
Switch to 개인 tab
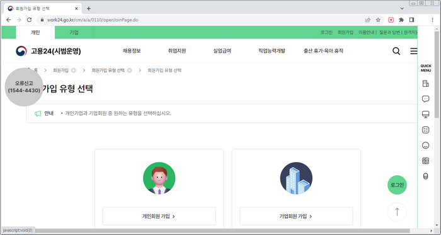click(35, 33)
